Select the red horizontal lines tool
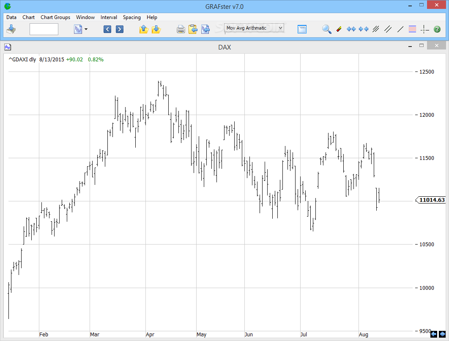The width and height of the screenshot is (449, 341). pyautogui.click(x=412, y=29)
